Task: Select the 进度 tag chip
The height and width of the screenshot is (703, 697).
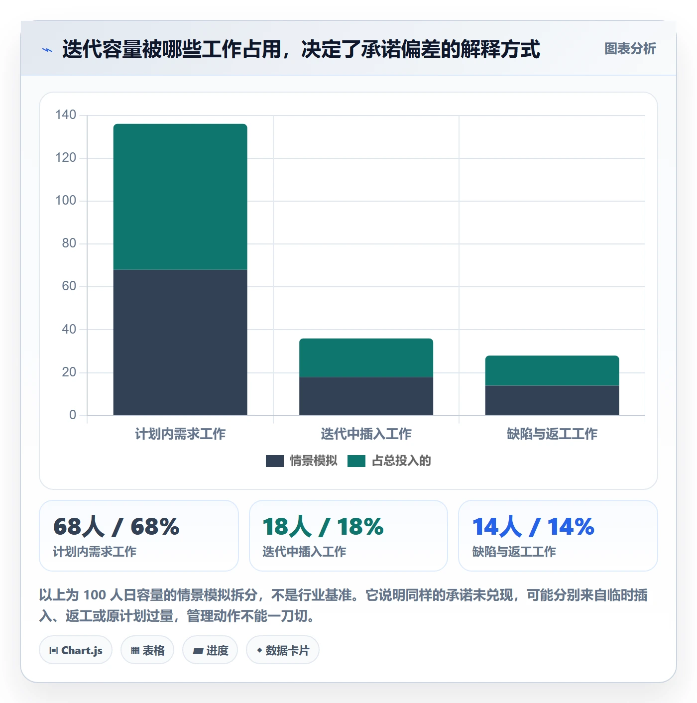Action: [x=210, y=650]
